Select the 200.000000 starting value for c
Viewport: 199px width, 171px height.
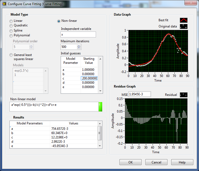coord(89,78)
